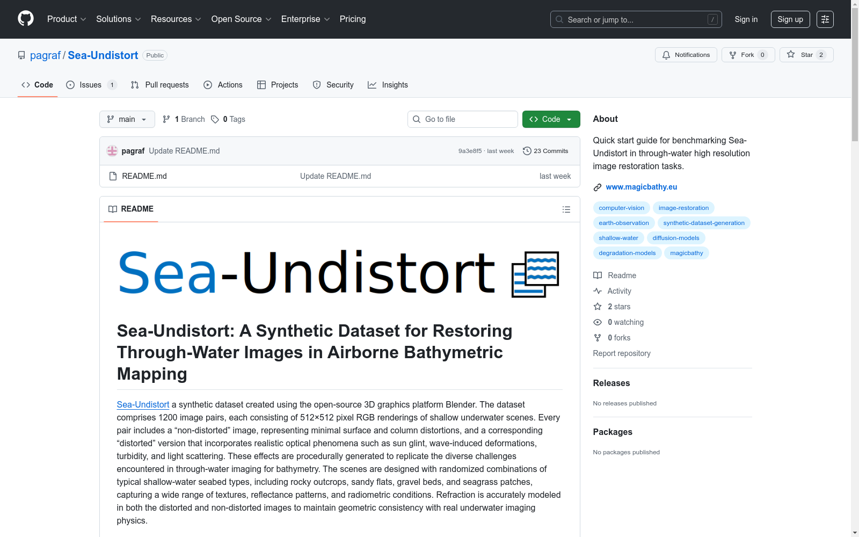Open the diffusion-models topic tag
Image resolution: width=859 pixels, height=537 pixels.
[x=676, y=238]
